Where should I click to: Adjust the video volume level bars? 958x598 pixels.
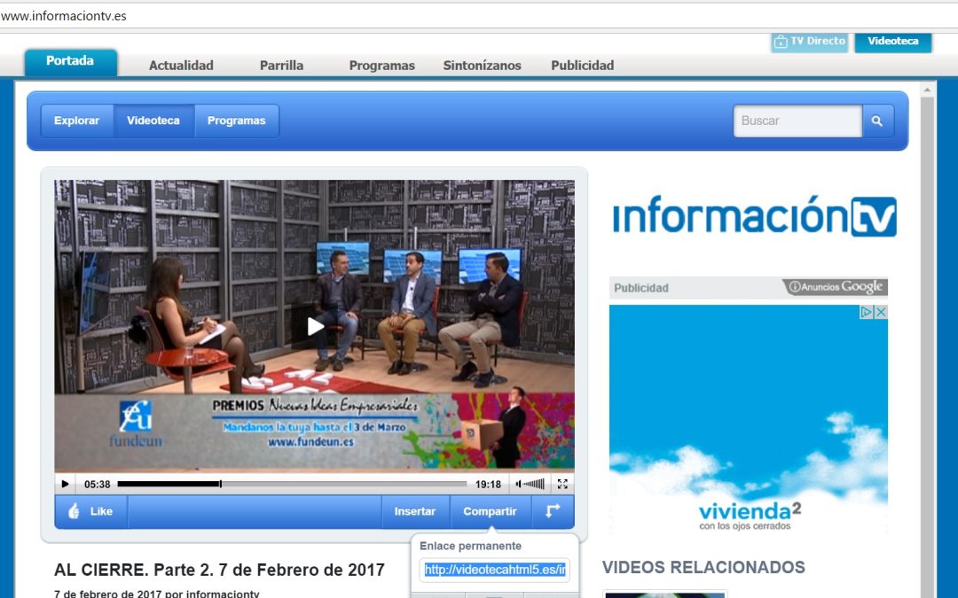click(x=533, y=485)
